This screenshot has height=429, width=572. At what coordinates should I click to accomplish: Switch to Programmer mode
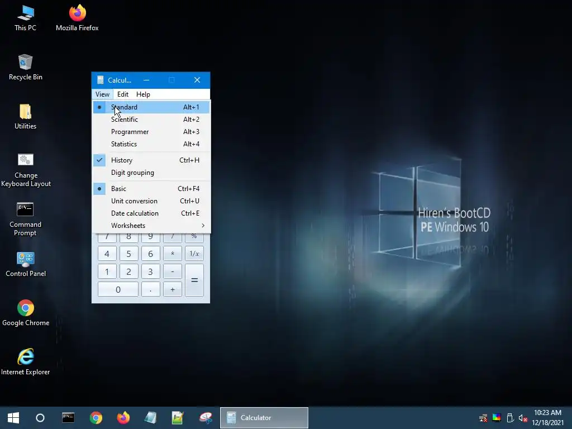pos(151,132)
